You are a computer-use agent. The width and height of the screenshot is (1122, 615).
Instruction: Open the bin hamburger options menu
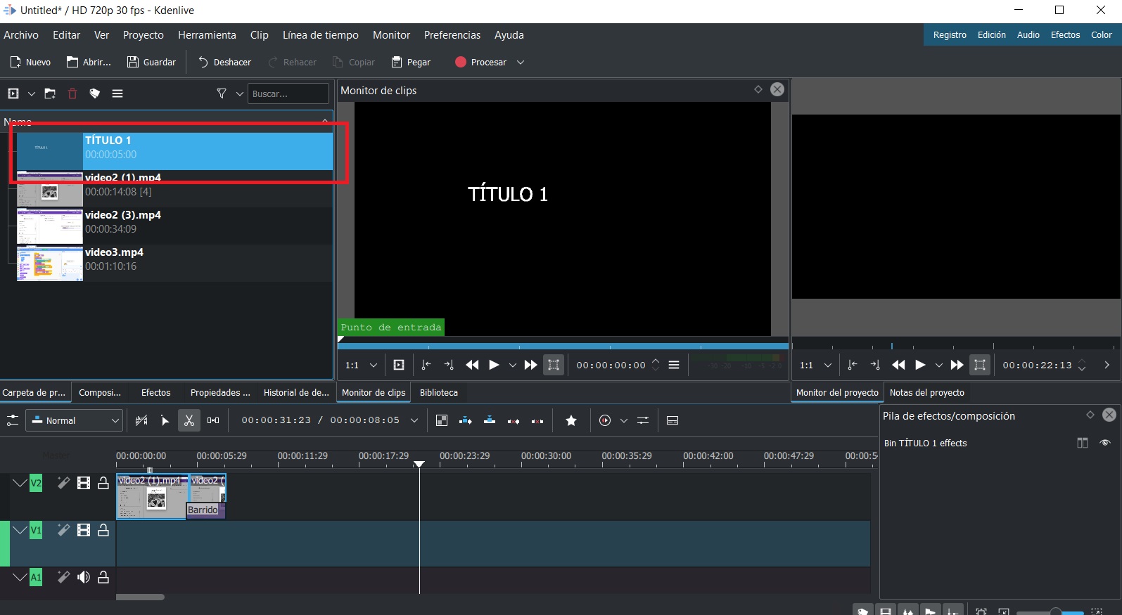pyautogui.click(x=117, y=93)
